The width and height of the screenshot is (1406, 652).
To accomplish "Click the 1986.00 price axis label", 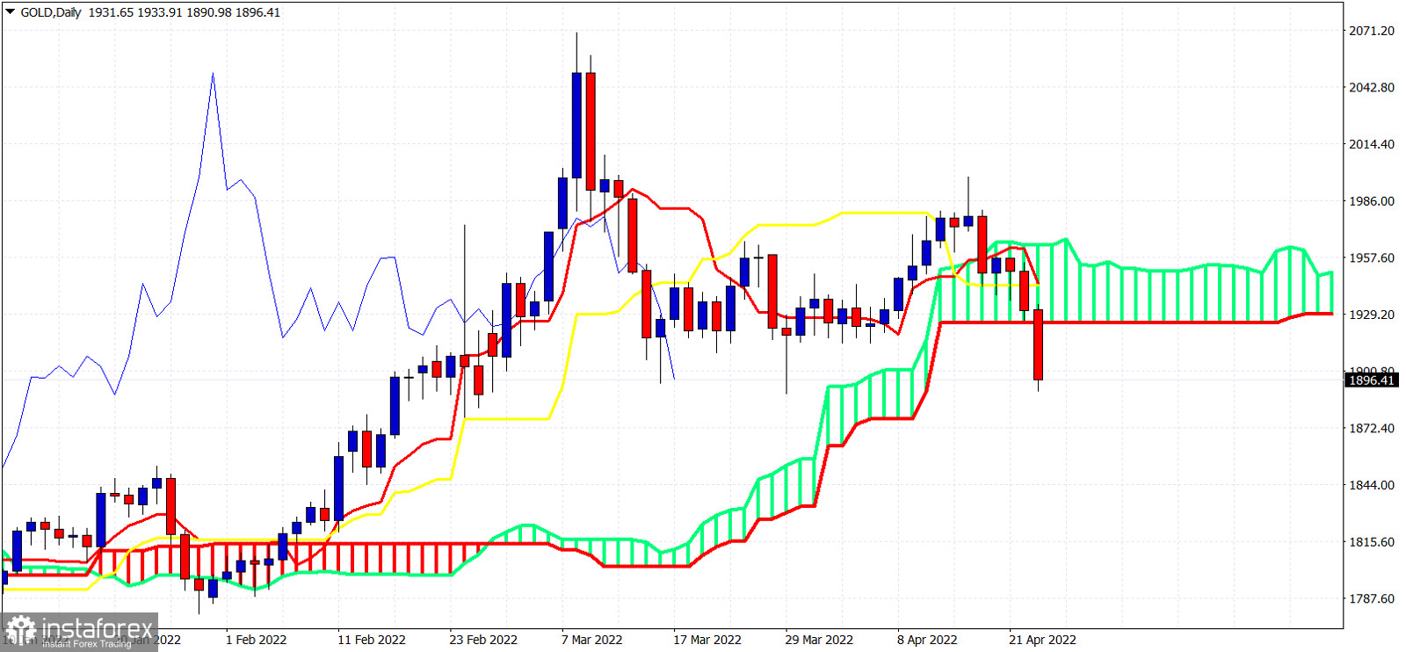I will pyautogui.click(x=1372, y=201).
